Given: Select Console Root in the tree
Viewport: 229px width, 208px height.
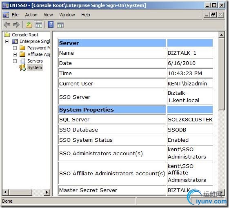Looking at the screenshot, I should pyautogui.click(x=25, y=35).
